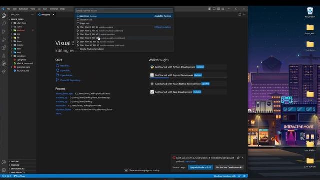Click Learn More link in notification
Screen dimensions: 320x180
coord(190,161)
